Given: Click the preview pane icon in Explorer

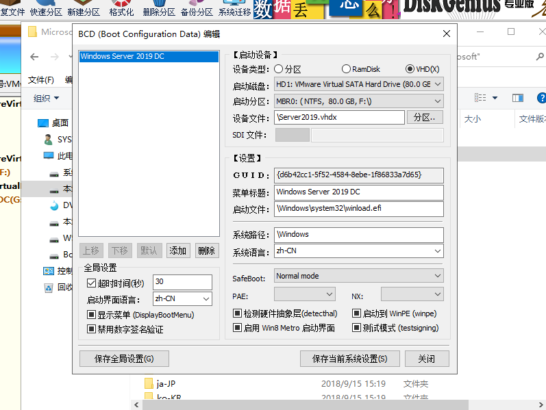Looking at the screenshot, I should pyautogui.click(x=518, y=98).
